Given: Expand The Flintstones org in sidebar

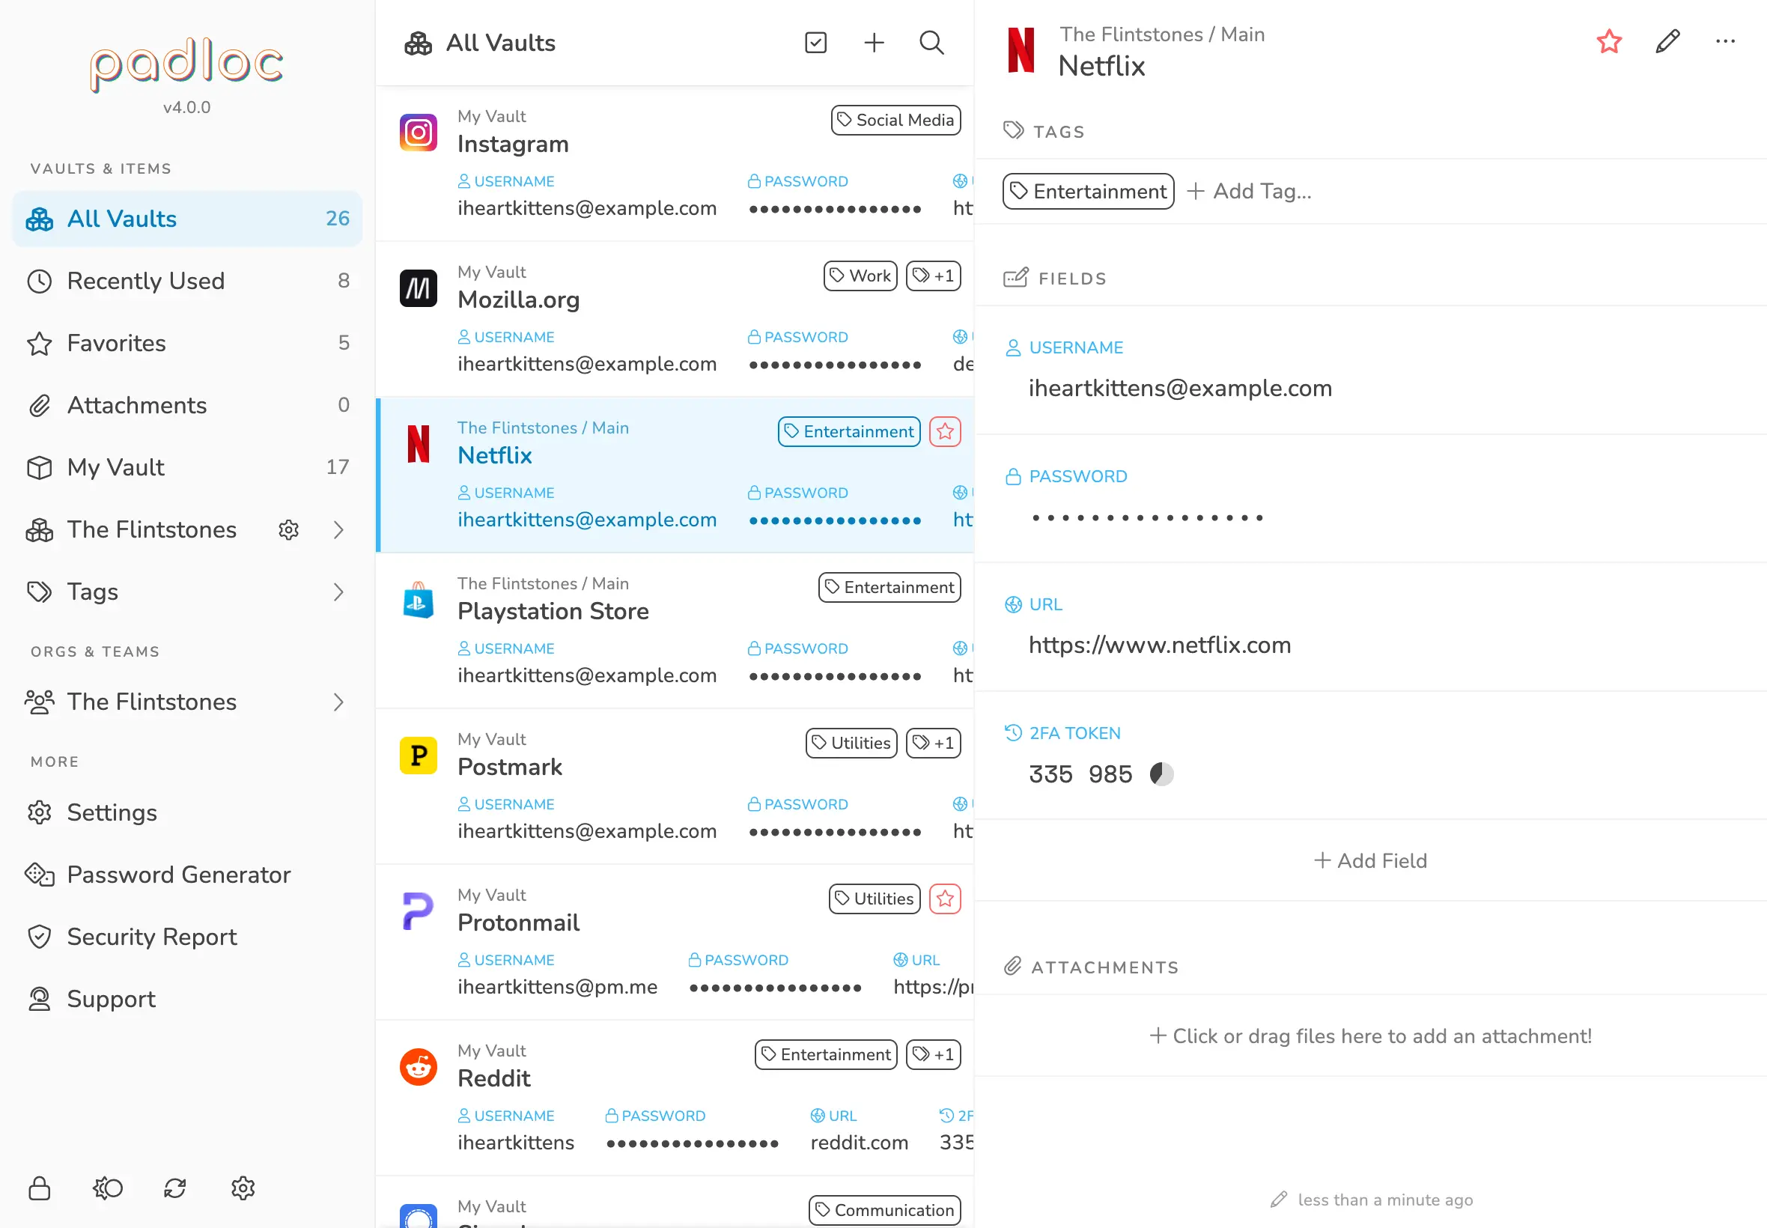Looking at the screenshot, I should click(x=340, y=702).
